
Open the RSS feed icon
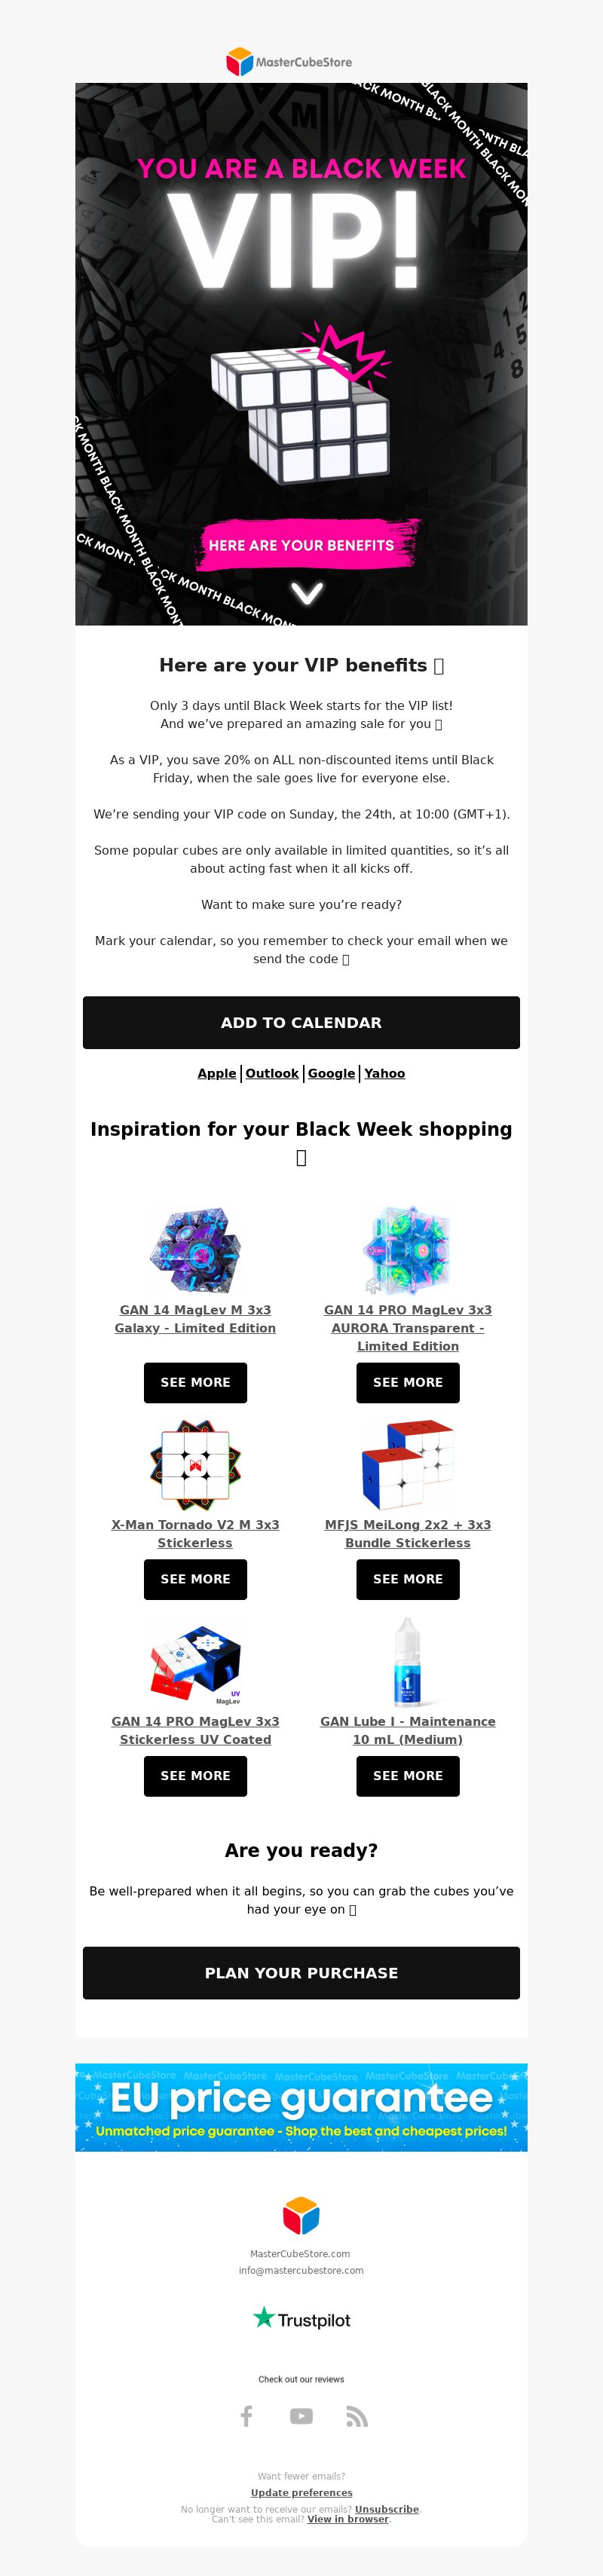pos(357,2416)
